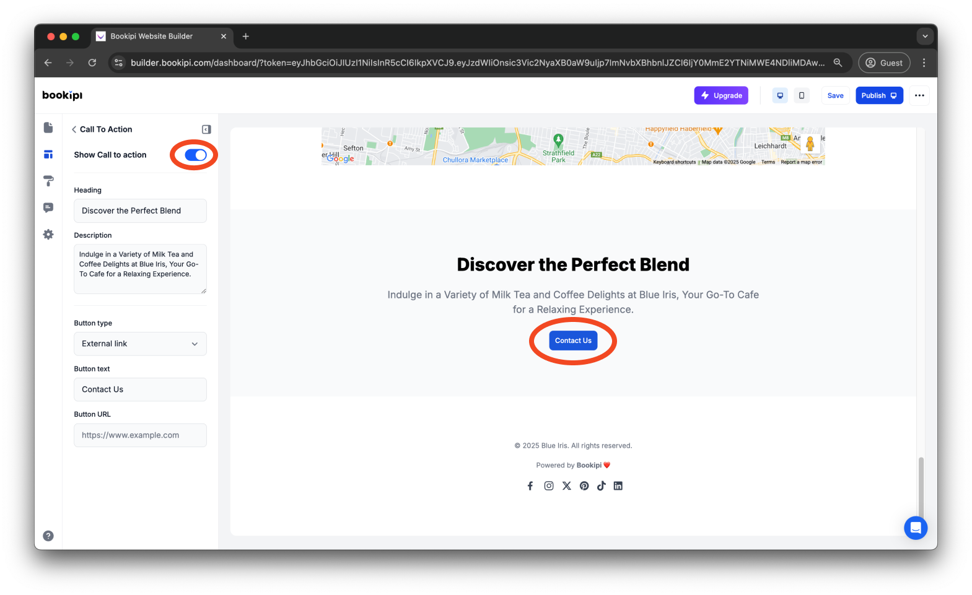Toggle Show Call to action switch
Viewport: 972px width, 595px height.
coord(196,155)
